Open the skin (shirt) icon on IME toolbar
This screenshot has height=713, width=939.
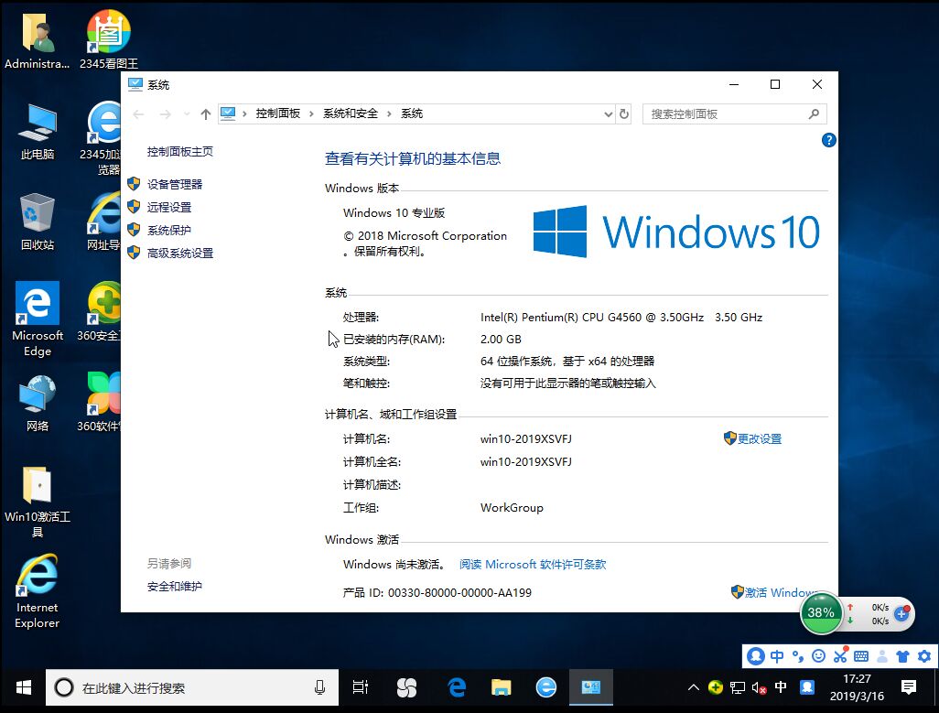click(x=903, y=656)
